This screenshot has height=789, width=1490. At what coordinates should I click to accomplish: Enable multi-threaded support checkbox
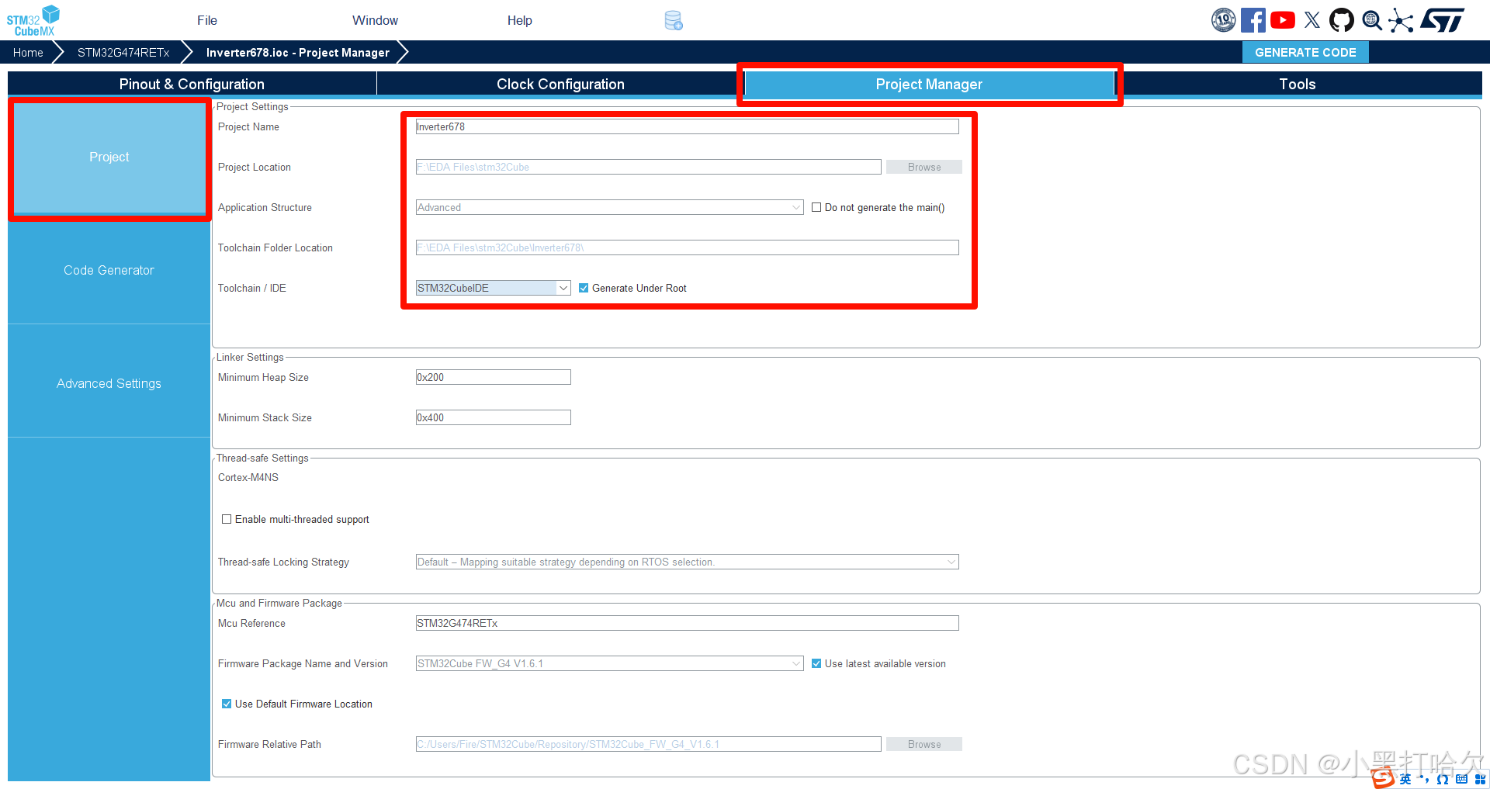click(227, 519)
